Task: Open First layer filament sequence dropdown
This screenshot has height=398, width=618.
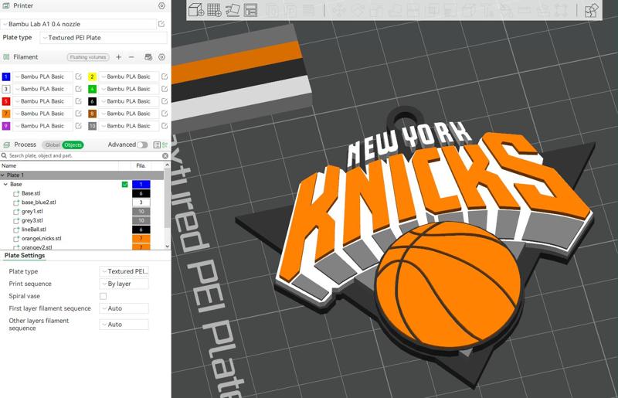Action: pos(124,308)
